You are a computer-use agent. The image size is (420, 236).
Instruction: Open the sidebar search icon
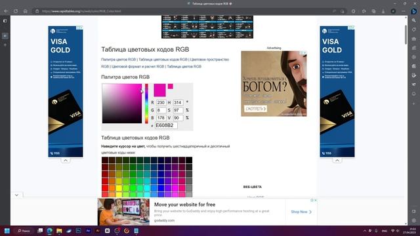414,20
